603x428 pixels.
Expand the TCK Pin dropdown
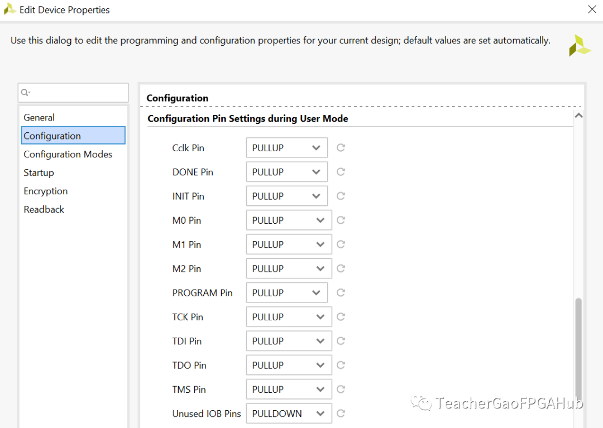click(x=289, y=317)
